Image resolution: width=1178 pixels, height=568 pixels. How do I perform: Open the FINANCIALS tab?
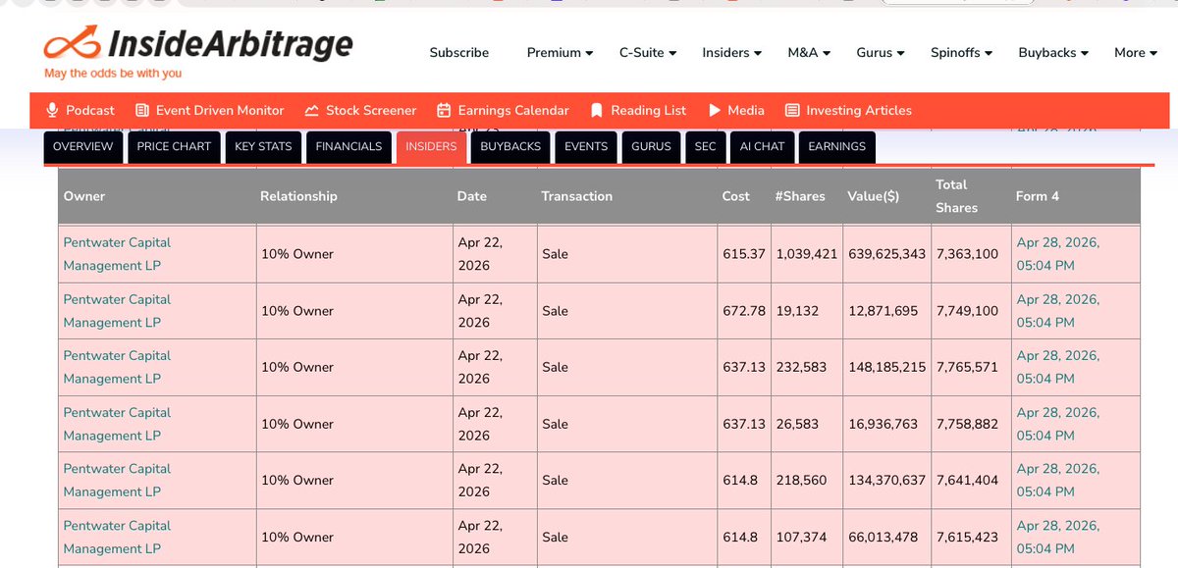pos(348,146)
